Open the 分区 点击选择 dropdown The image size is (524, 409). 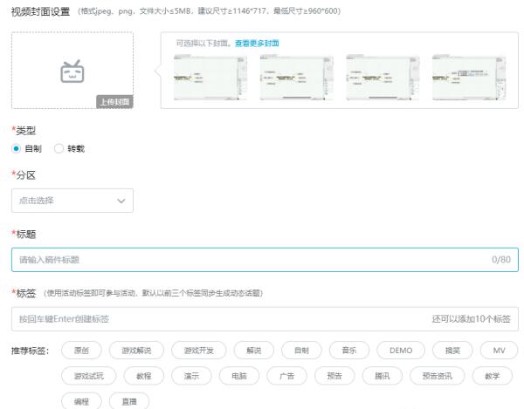point(72,201)
